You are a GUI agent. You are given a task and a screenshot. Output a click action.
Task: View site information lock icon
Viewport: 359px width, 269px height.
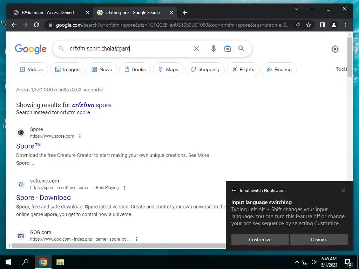50,25
